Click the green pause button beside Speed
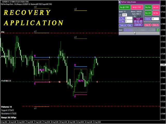166x124 pixels. point(158,30)
